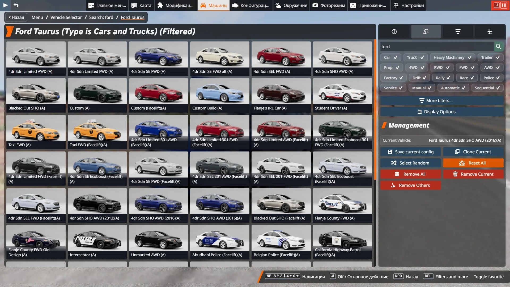Click the Назад back button
Screen dimensions: 510x287
(x=16, y=17)
